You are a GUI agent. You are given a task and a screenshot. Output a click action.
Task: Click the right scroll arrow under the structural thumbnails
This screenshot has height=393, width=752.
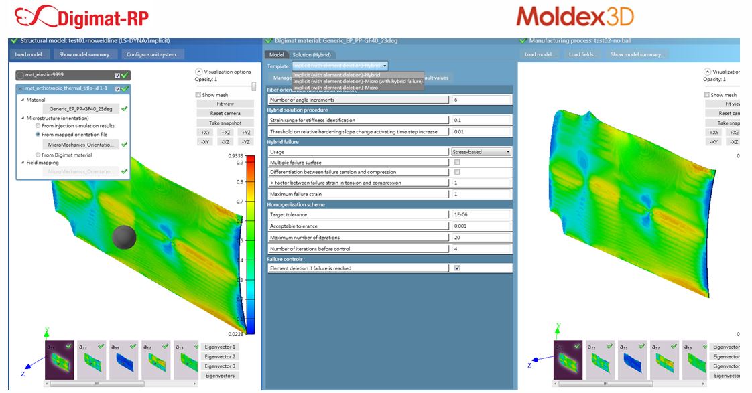coord(195,384)
